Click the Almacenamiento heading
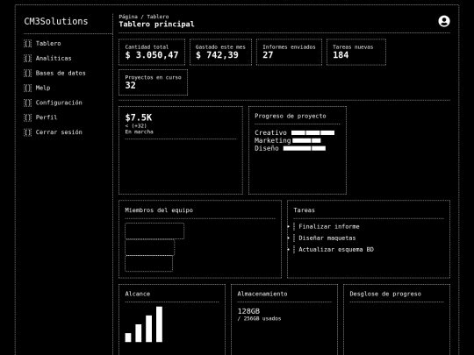This screenshot has height=355, width=474. click(x=262, y=294)
